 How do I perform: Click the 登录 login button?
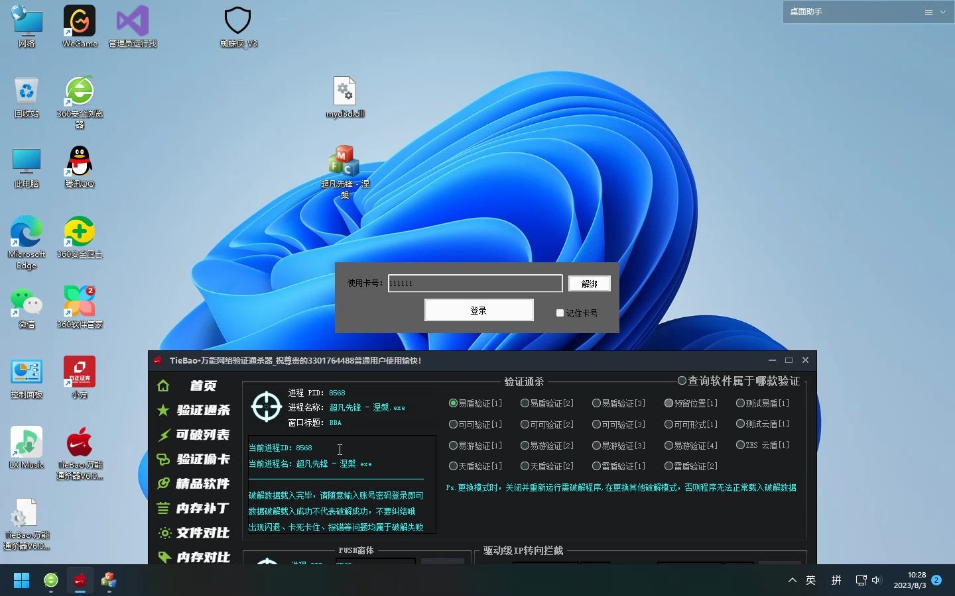pyautogui.click(x=479, y=310)
